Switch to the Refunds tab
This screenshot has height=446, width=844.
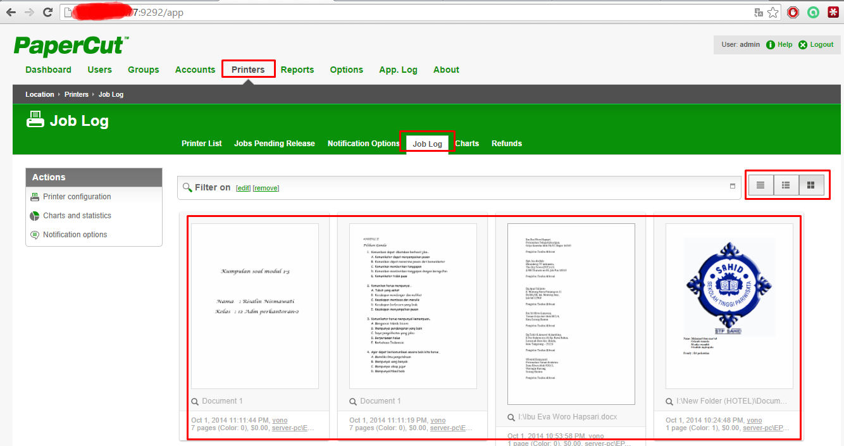506,144
